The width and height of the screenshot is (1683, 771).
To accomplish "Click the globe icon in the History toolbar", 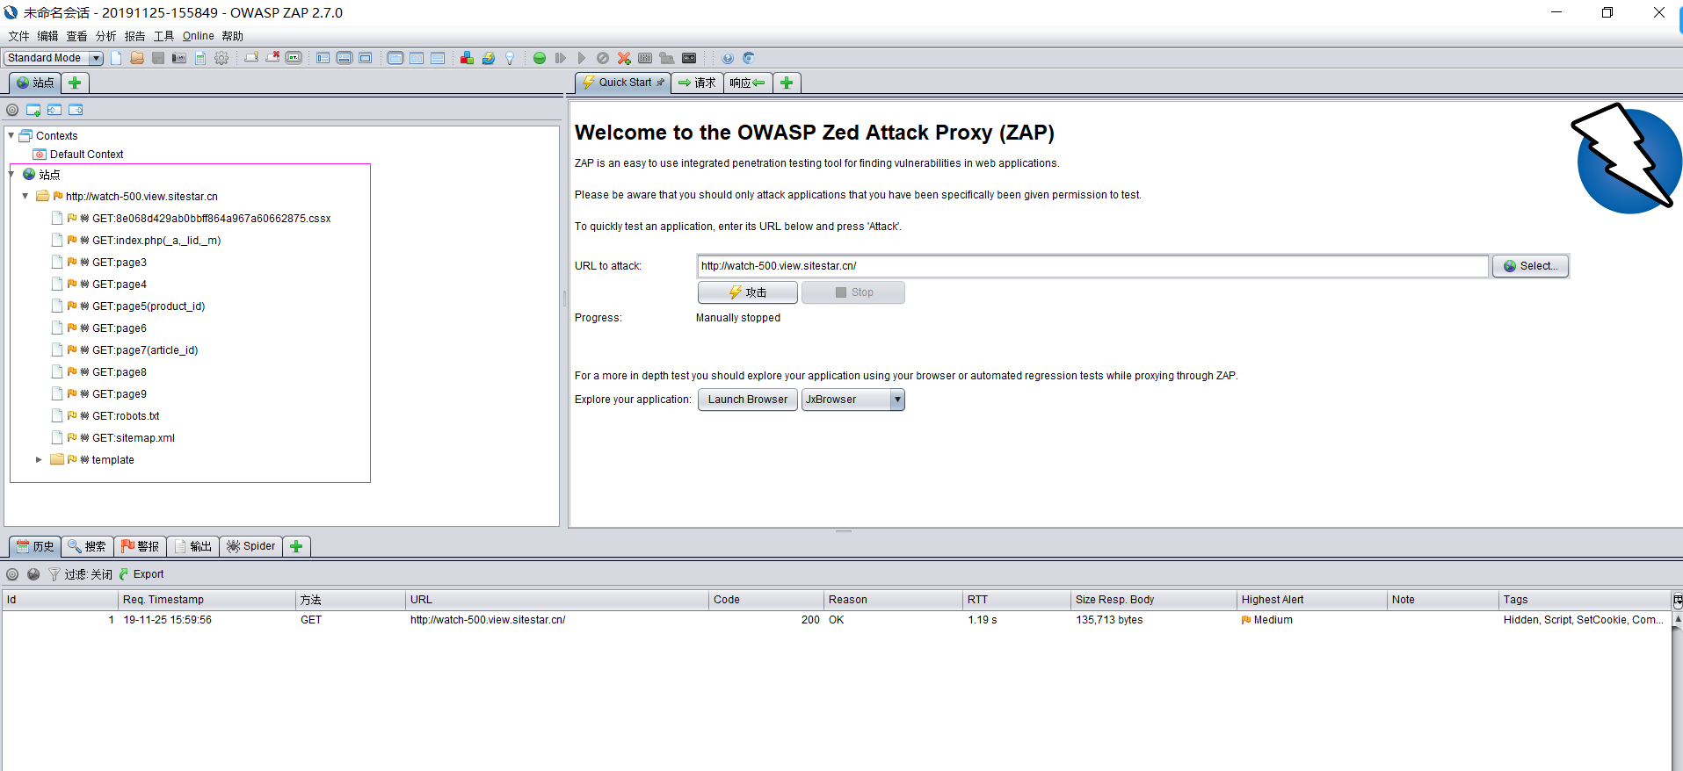I will [33, 574].
